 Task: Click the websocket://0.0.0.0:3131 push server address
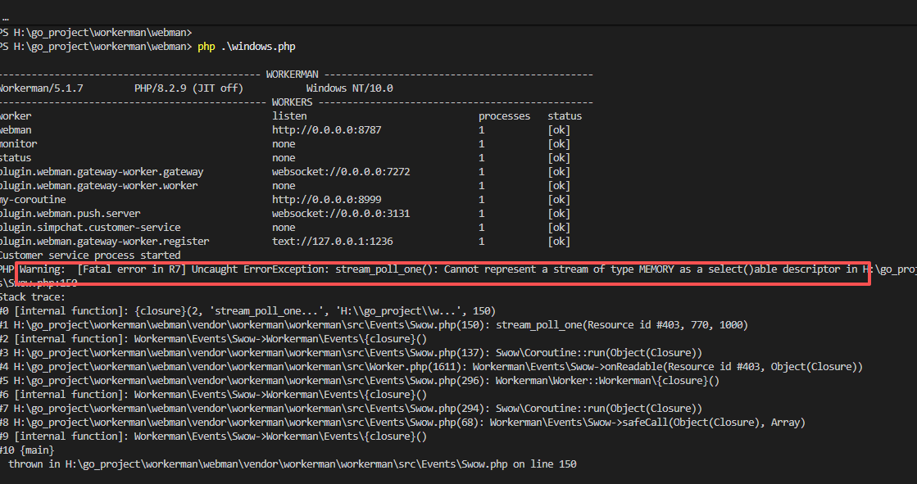pyautogui.click(x=341, y=214)
